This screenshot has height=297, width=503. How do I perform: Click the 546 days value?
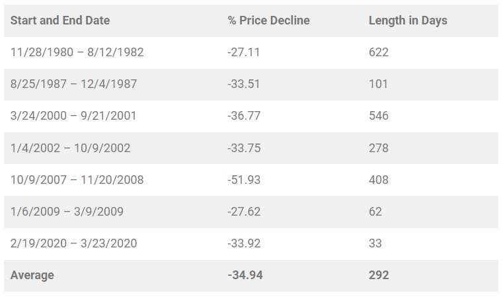point(379,116)
